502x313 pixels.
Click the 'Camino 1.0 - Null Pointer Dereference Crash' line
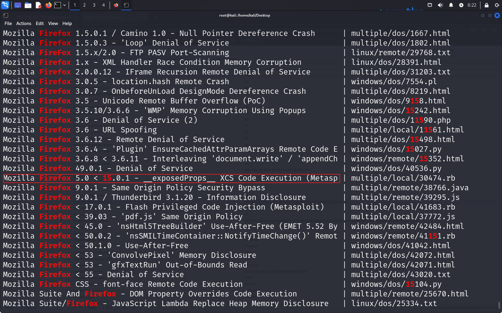pos(159,33)
